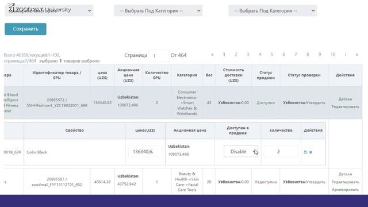
Task: Click the Категория column header
Action: point(187,75)
